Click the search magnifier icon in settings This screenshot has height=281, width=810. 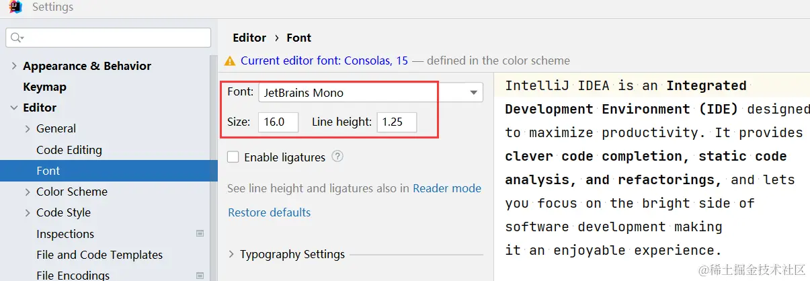(x=17, y=38)
